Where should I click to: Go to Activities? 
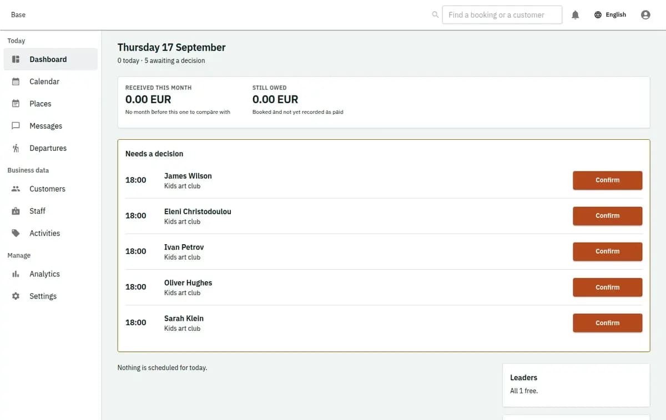(51, 233)
